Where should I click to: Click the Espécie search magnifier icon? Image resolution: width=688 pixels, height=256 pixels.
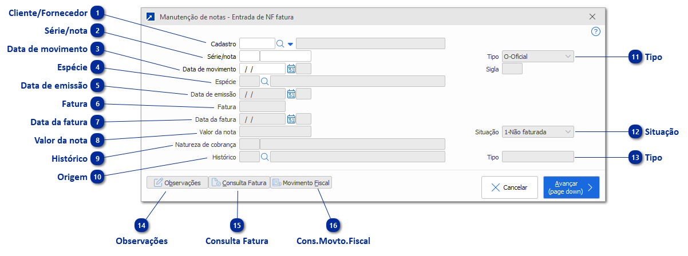click(x=264, y=81)
